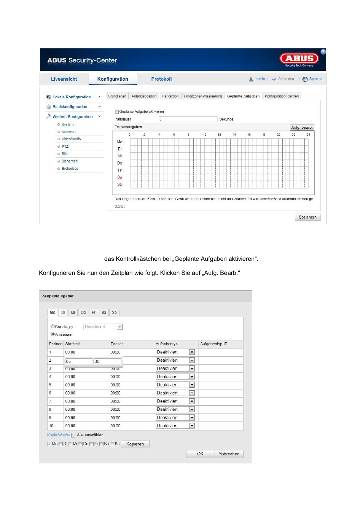363x514 pixels.
Task: Enable Geplante Aufgabe aktivieren checkbox
Action: pyautogui.click(x=117, y=112)
